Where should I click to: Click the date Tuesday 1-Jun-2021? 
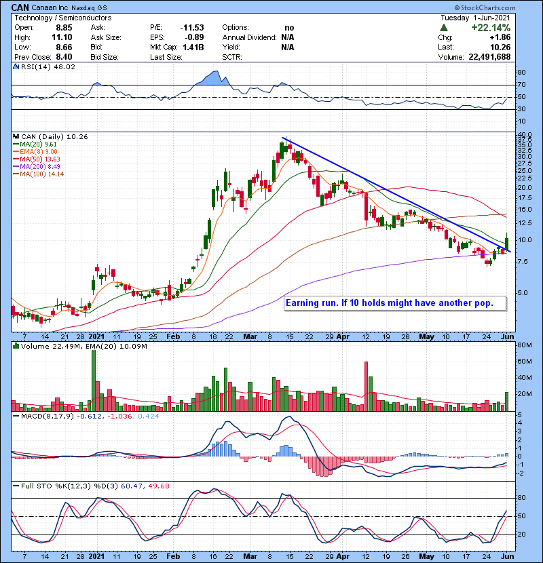[x=475, y=18]
